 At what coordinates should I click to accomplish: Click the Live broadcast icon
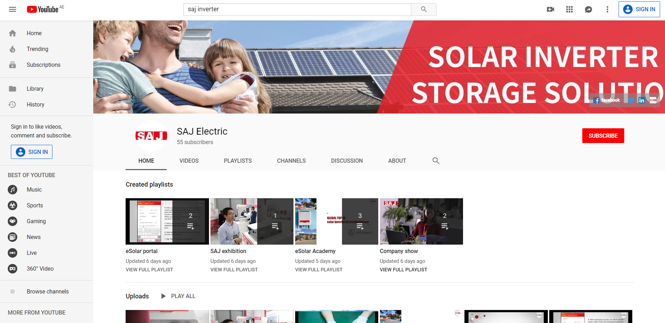tap(13, 253)
